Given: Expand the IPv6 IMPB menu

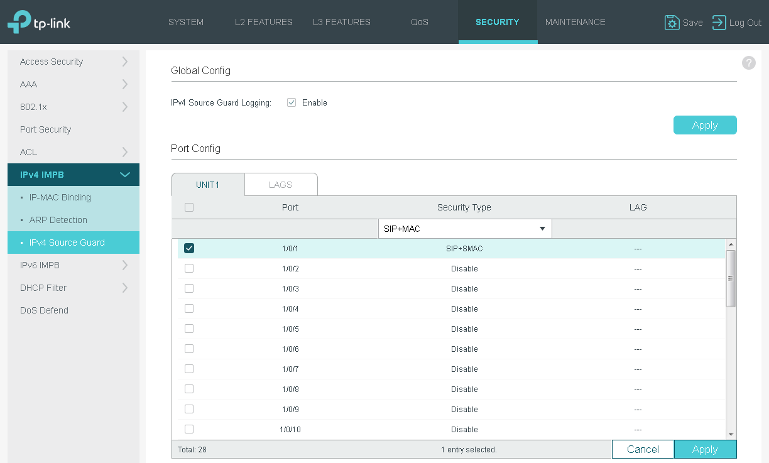Looking at the screenshot, I should click(74, 265).
